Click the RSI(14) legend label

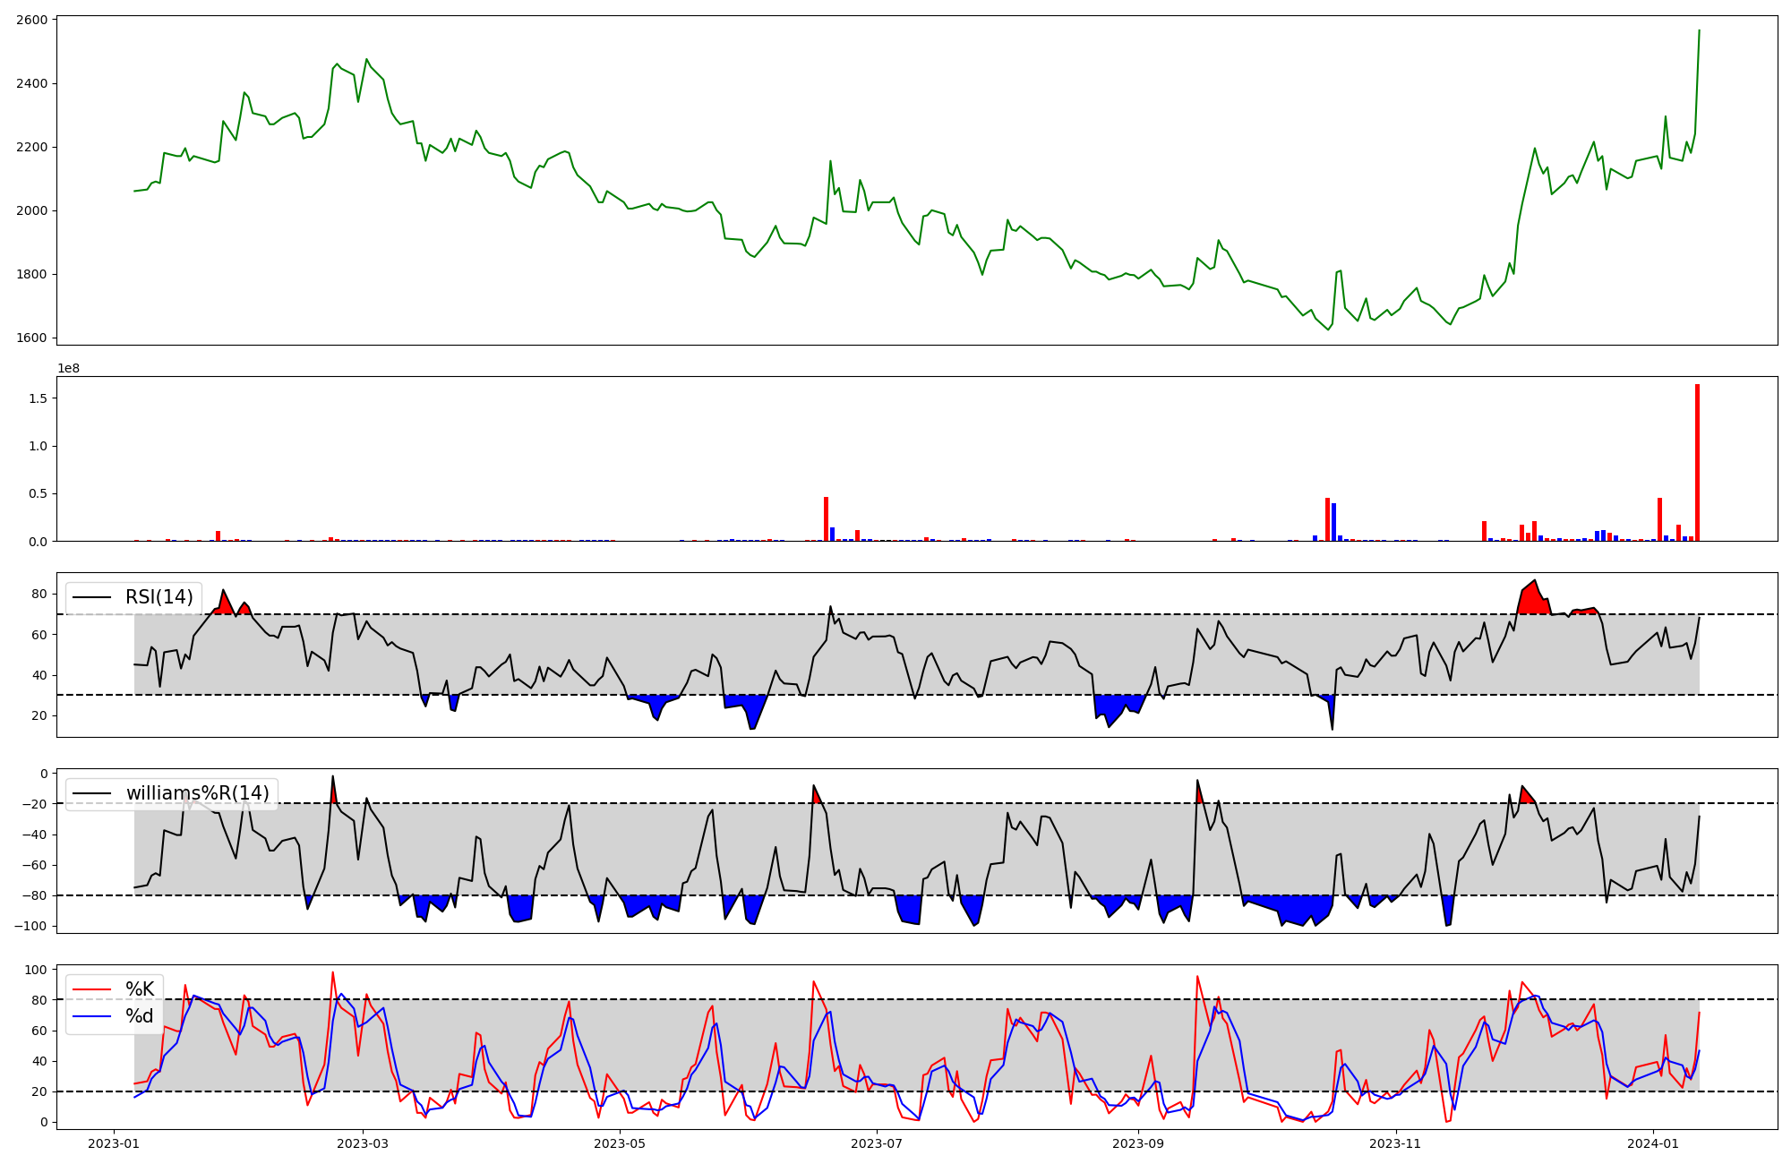(159, 597)
